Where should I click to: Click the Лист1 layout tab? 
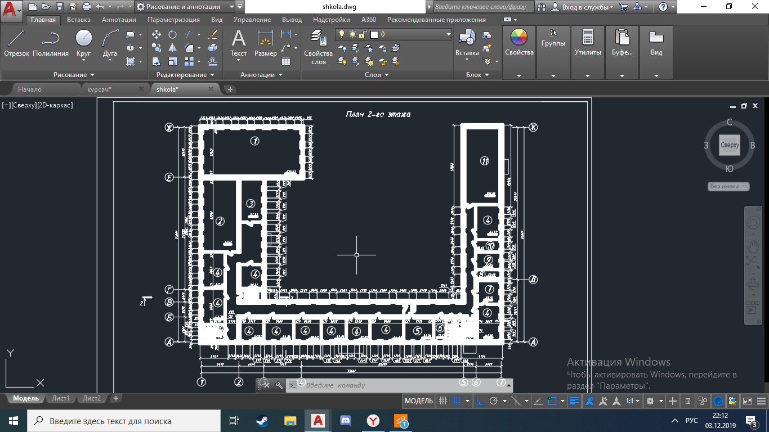pyautogui.click(x=60, y=398)
